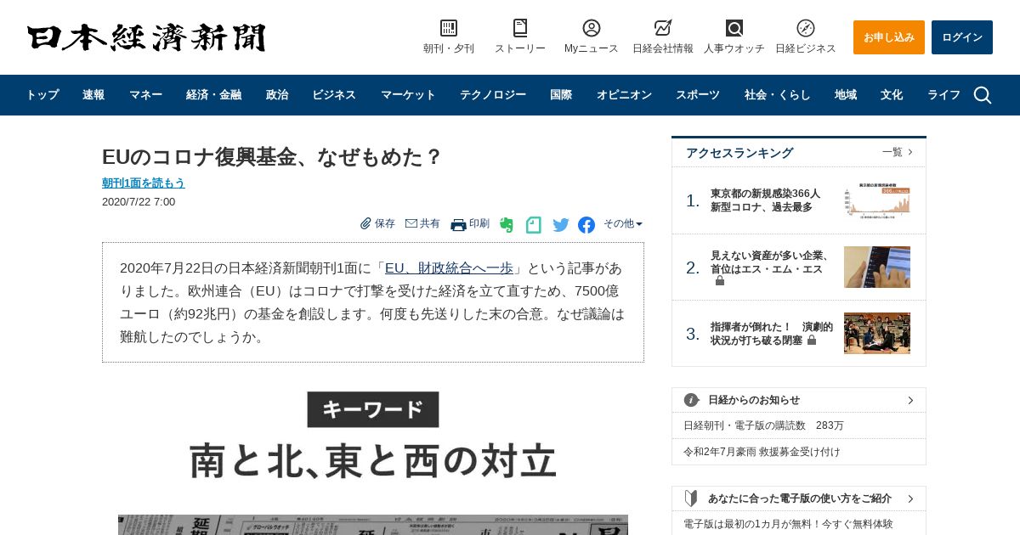Image resolution: width=1020 pixels, height=535 pixels.
Task: Expand the その他 share dropdown
Action: 623,223
